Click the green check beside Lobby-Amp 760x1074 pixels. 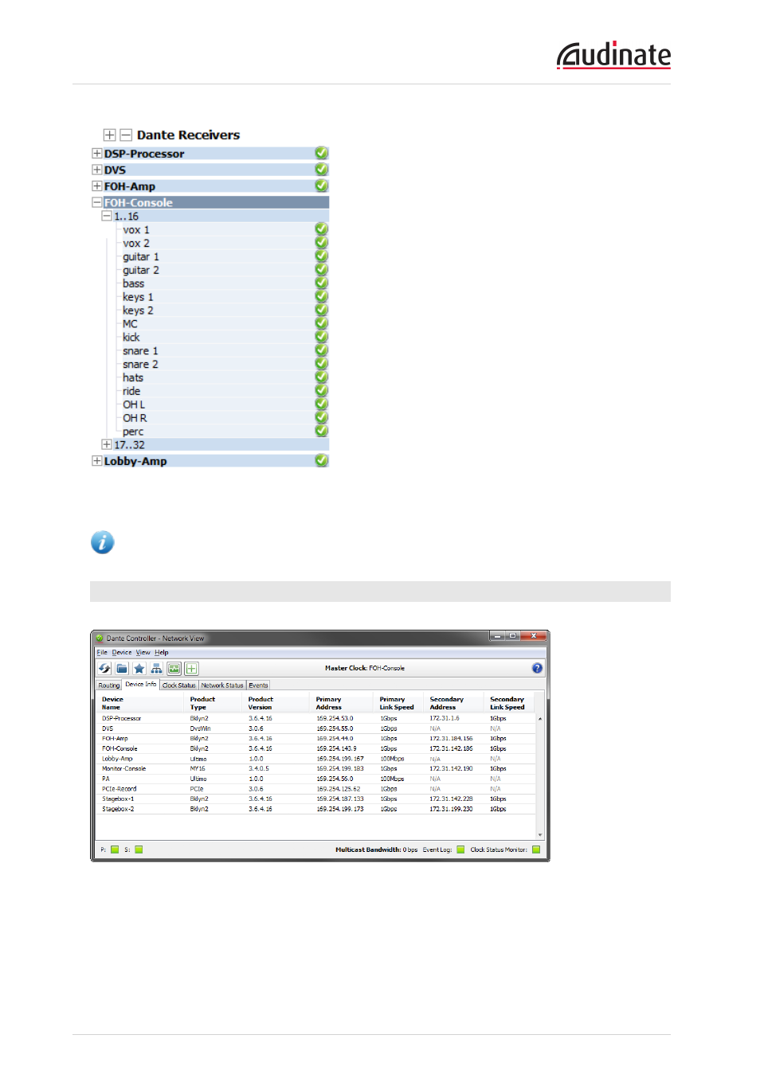[321, 460]
